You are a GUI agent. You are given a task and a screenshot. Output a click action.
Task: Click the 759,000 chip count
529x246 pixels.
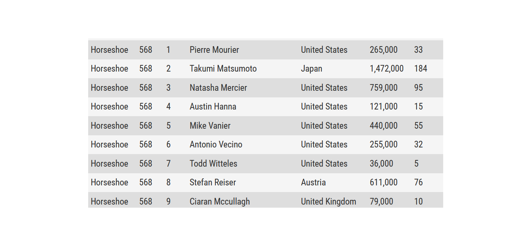tap(384, 88)
